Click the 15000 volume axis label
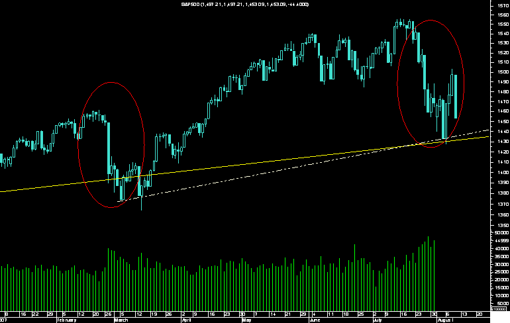Image resolution: width=510 pixels, height=323 pixels. pos(502,288)
